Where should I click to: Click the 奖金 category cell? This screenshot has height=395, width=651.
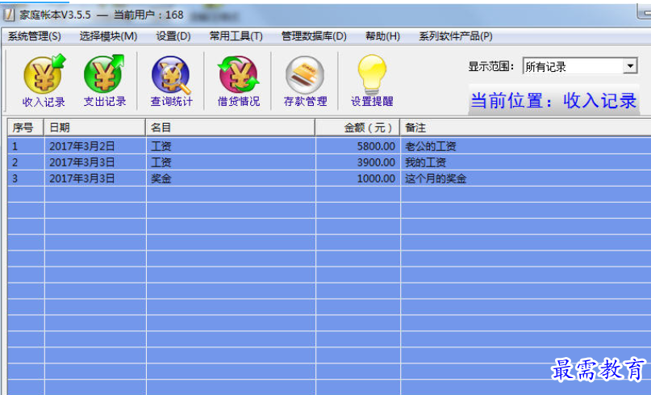click(x=231, y=179)
